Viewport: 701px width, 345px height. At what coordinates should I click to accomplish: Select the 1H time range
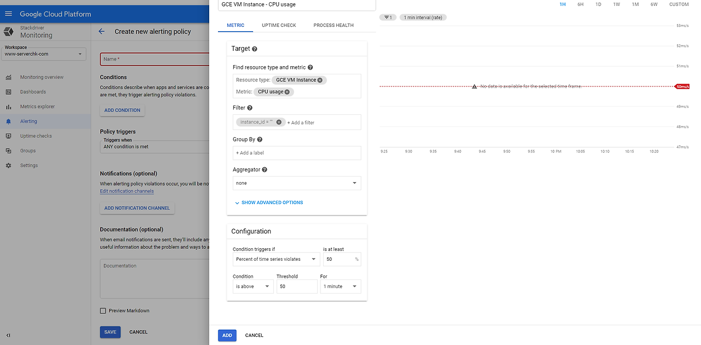point(562,4)
